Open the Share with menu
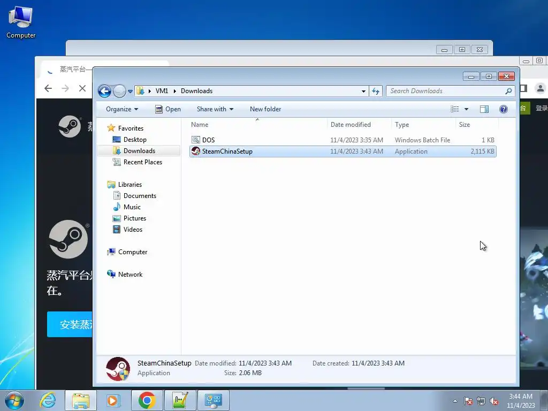The height and width of the screenshot is (411, 548). coord(215,109)
